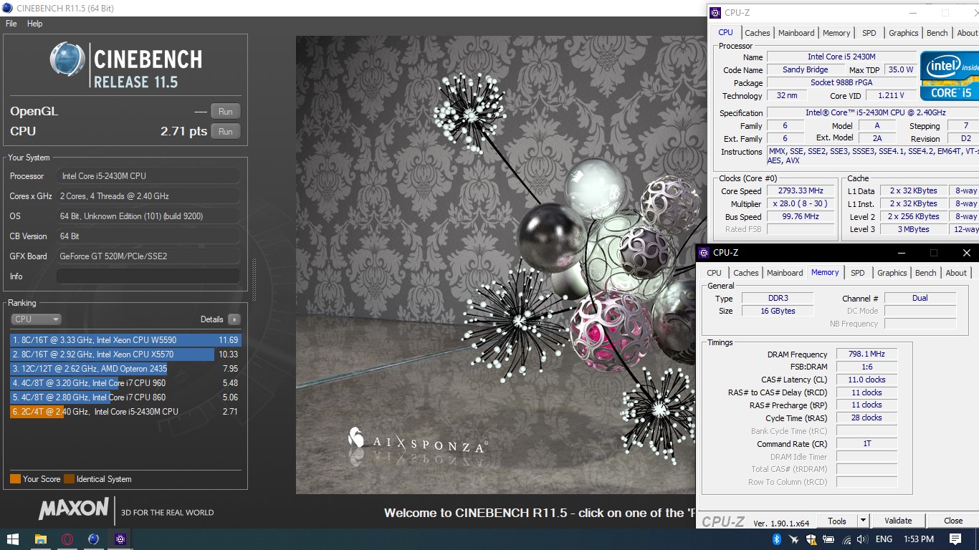This screenshot has height=550, width=979.
Task: Switch to SPD tab in front CPU-Z
Action: [x=858, y=273]
